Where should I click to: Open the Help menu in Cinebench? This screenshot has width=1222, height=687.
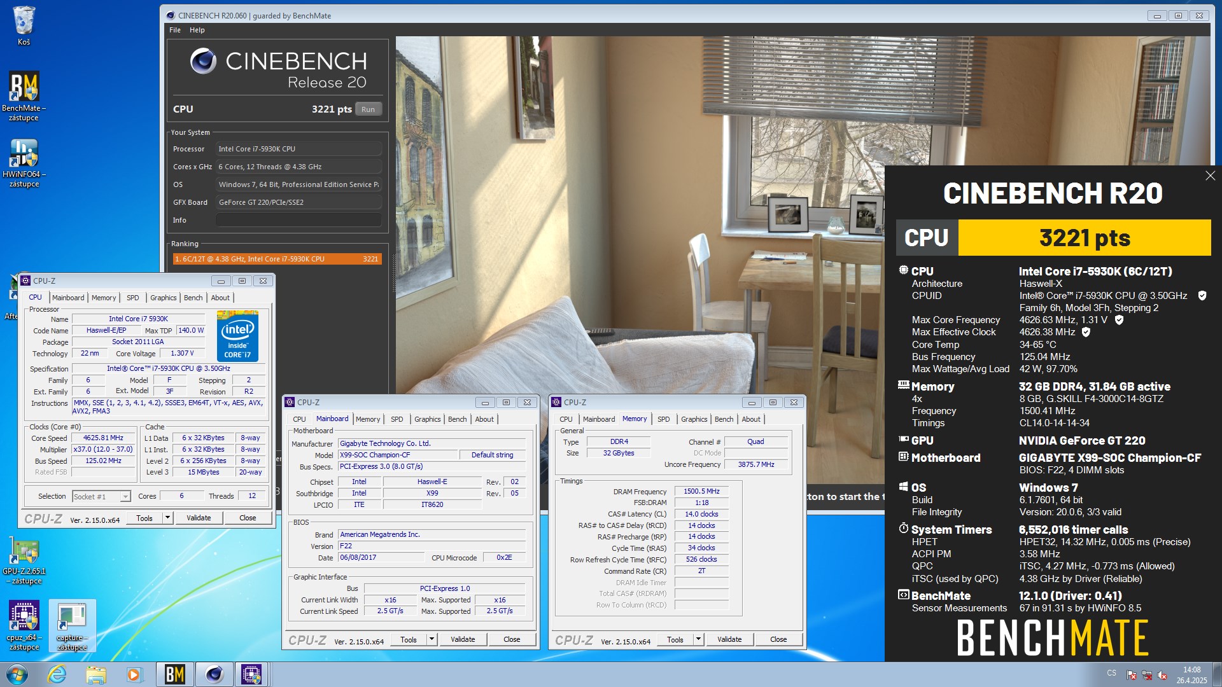pyautogui.click(x=197, y=30)
